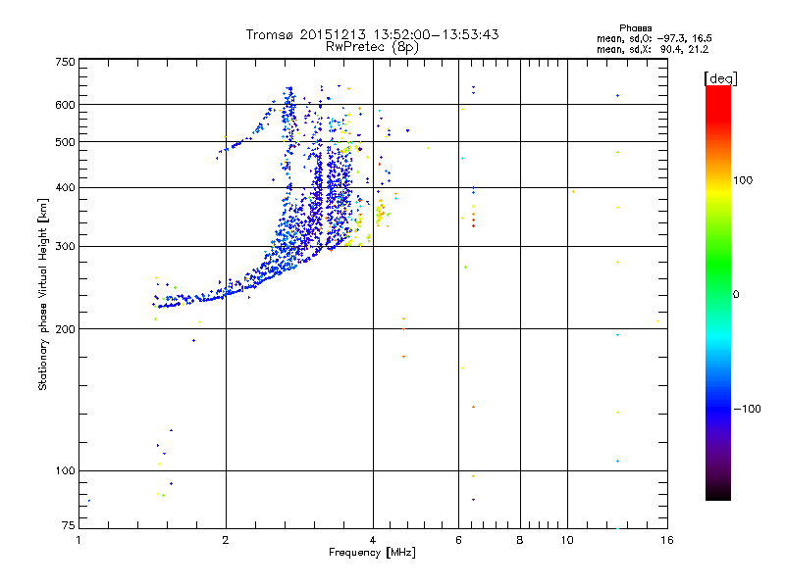This screenshot has height=588, width=785.
Task: Click the y-axis label '100'
Action: coord(65,471)
